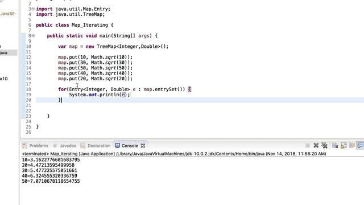
Task: Click the highlighted opening brace on line 18
Action: (x=189, y=89)
